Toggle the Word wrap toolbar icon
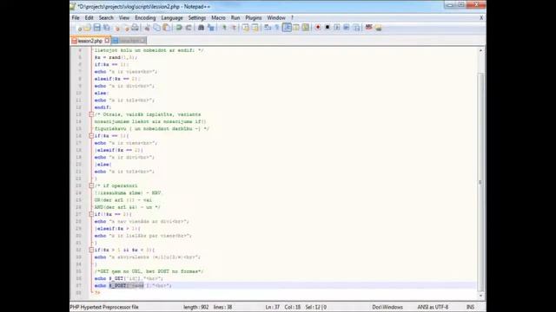The image size is (556, 312). (x=268, y=28)
